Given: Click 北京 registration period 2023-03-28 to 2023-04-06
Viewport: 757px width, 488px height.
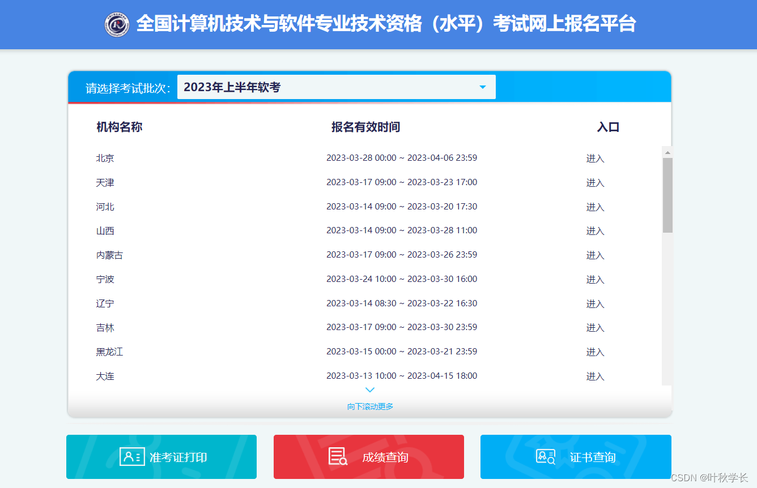Looking at the screenshot, I should 402,158.
